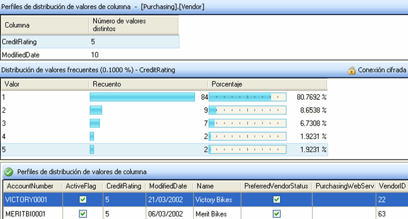Click the percentage bar for 6.7308 %
Viewport: 408px width, 219px height.
(x=248, y=123)
